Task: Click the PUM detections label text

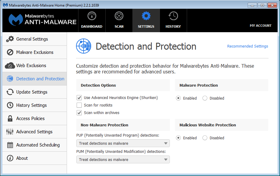Action: (121, 151)
